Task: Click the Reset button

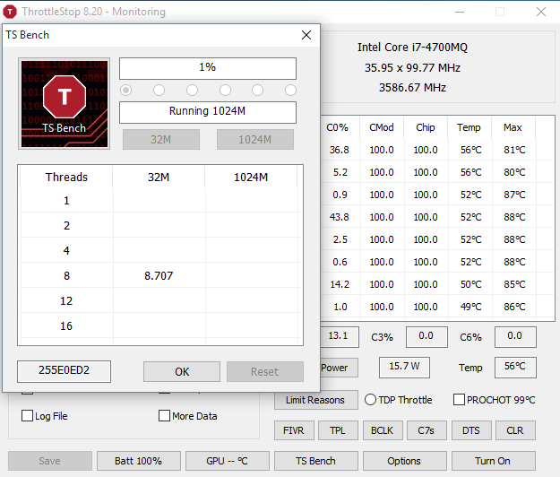Action: [265, 371]
